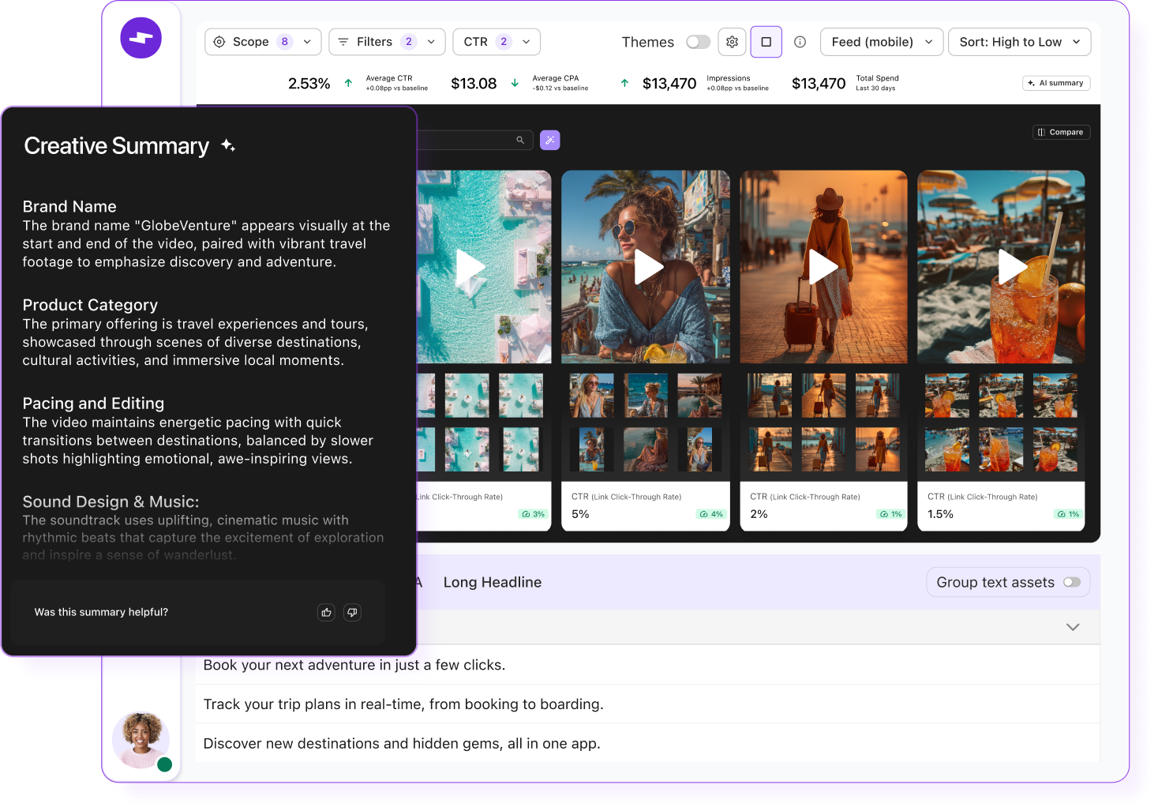The width and height of the screenshot is (1158, 811).
Task: Click the magic wand icon button
Action: tap(550, 140)
